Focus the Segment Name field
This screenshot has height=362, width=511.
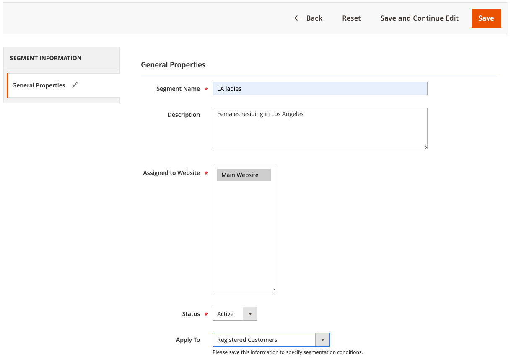pos(319,89)
